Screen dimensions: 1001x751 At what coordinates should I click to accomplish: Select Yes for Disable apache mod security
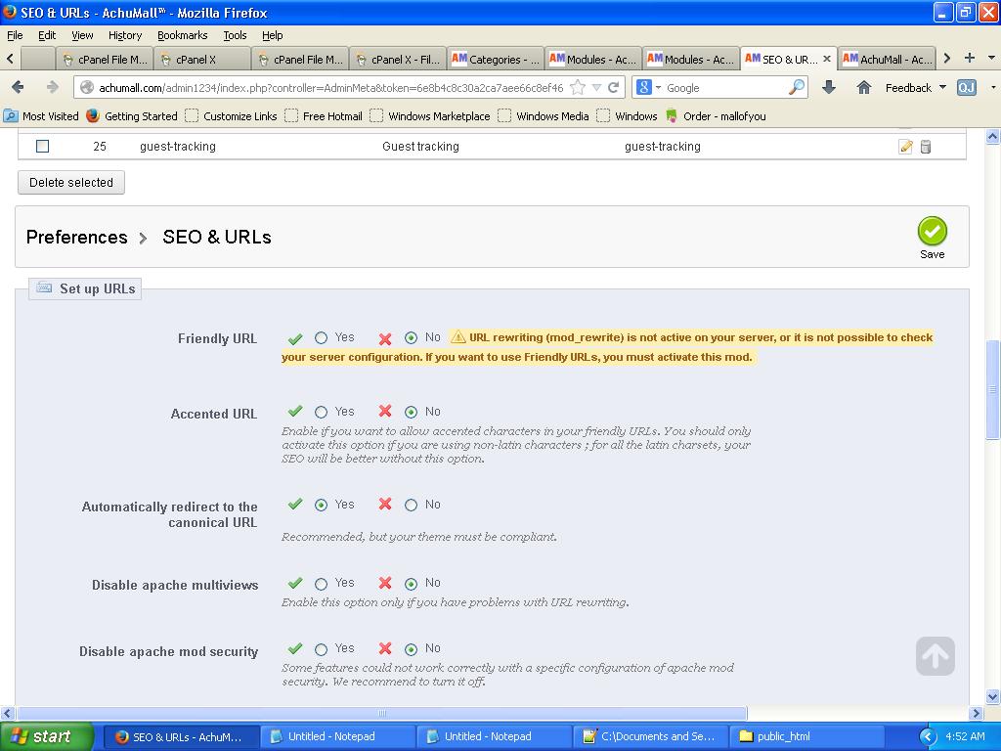[321, 649]
